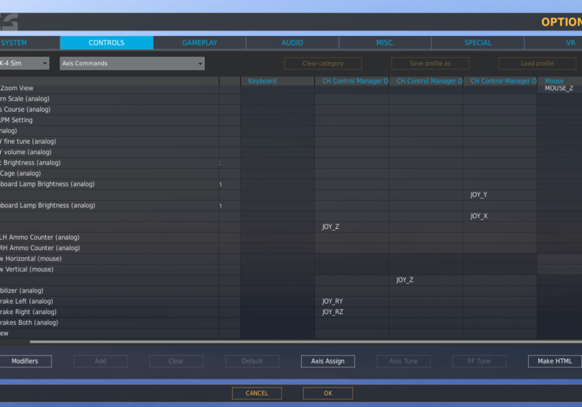Click the Axis Assign button
This screenshot has height=407, width=582.
pyautogui.click(x=327, y=361)
